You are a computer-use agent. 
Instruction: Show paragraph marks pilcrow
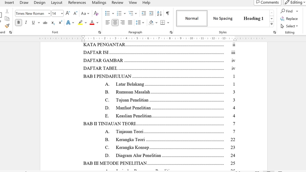click(168, 13)
